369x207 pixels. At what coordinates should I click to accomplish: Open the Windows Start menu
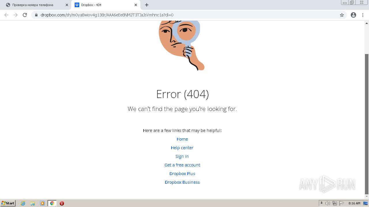[8, 203]
